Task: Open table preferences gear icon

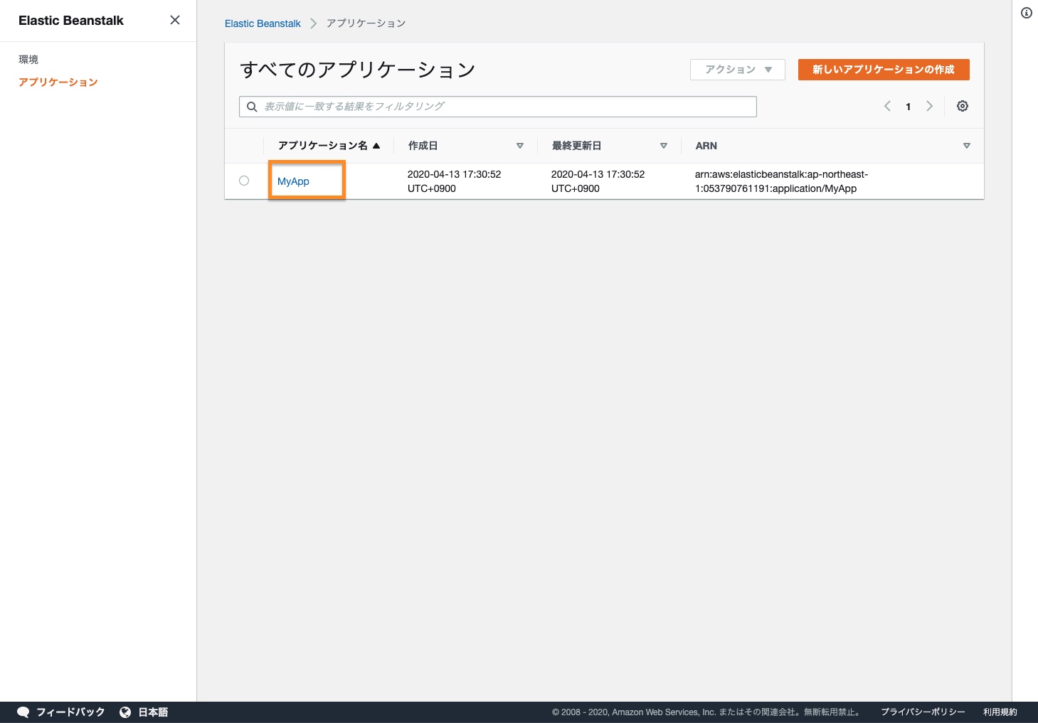Action: (x=963, y=106)
